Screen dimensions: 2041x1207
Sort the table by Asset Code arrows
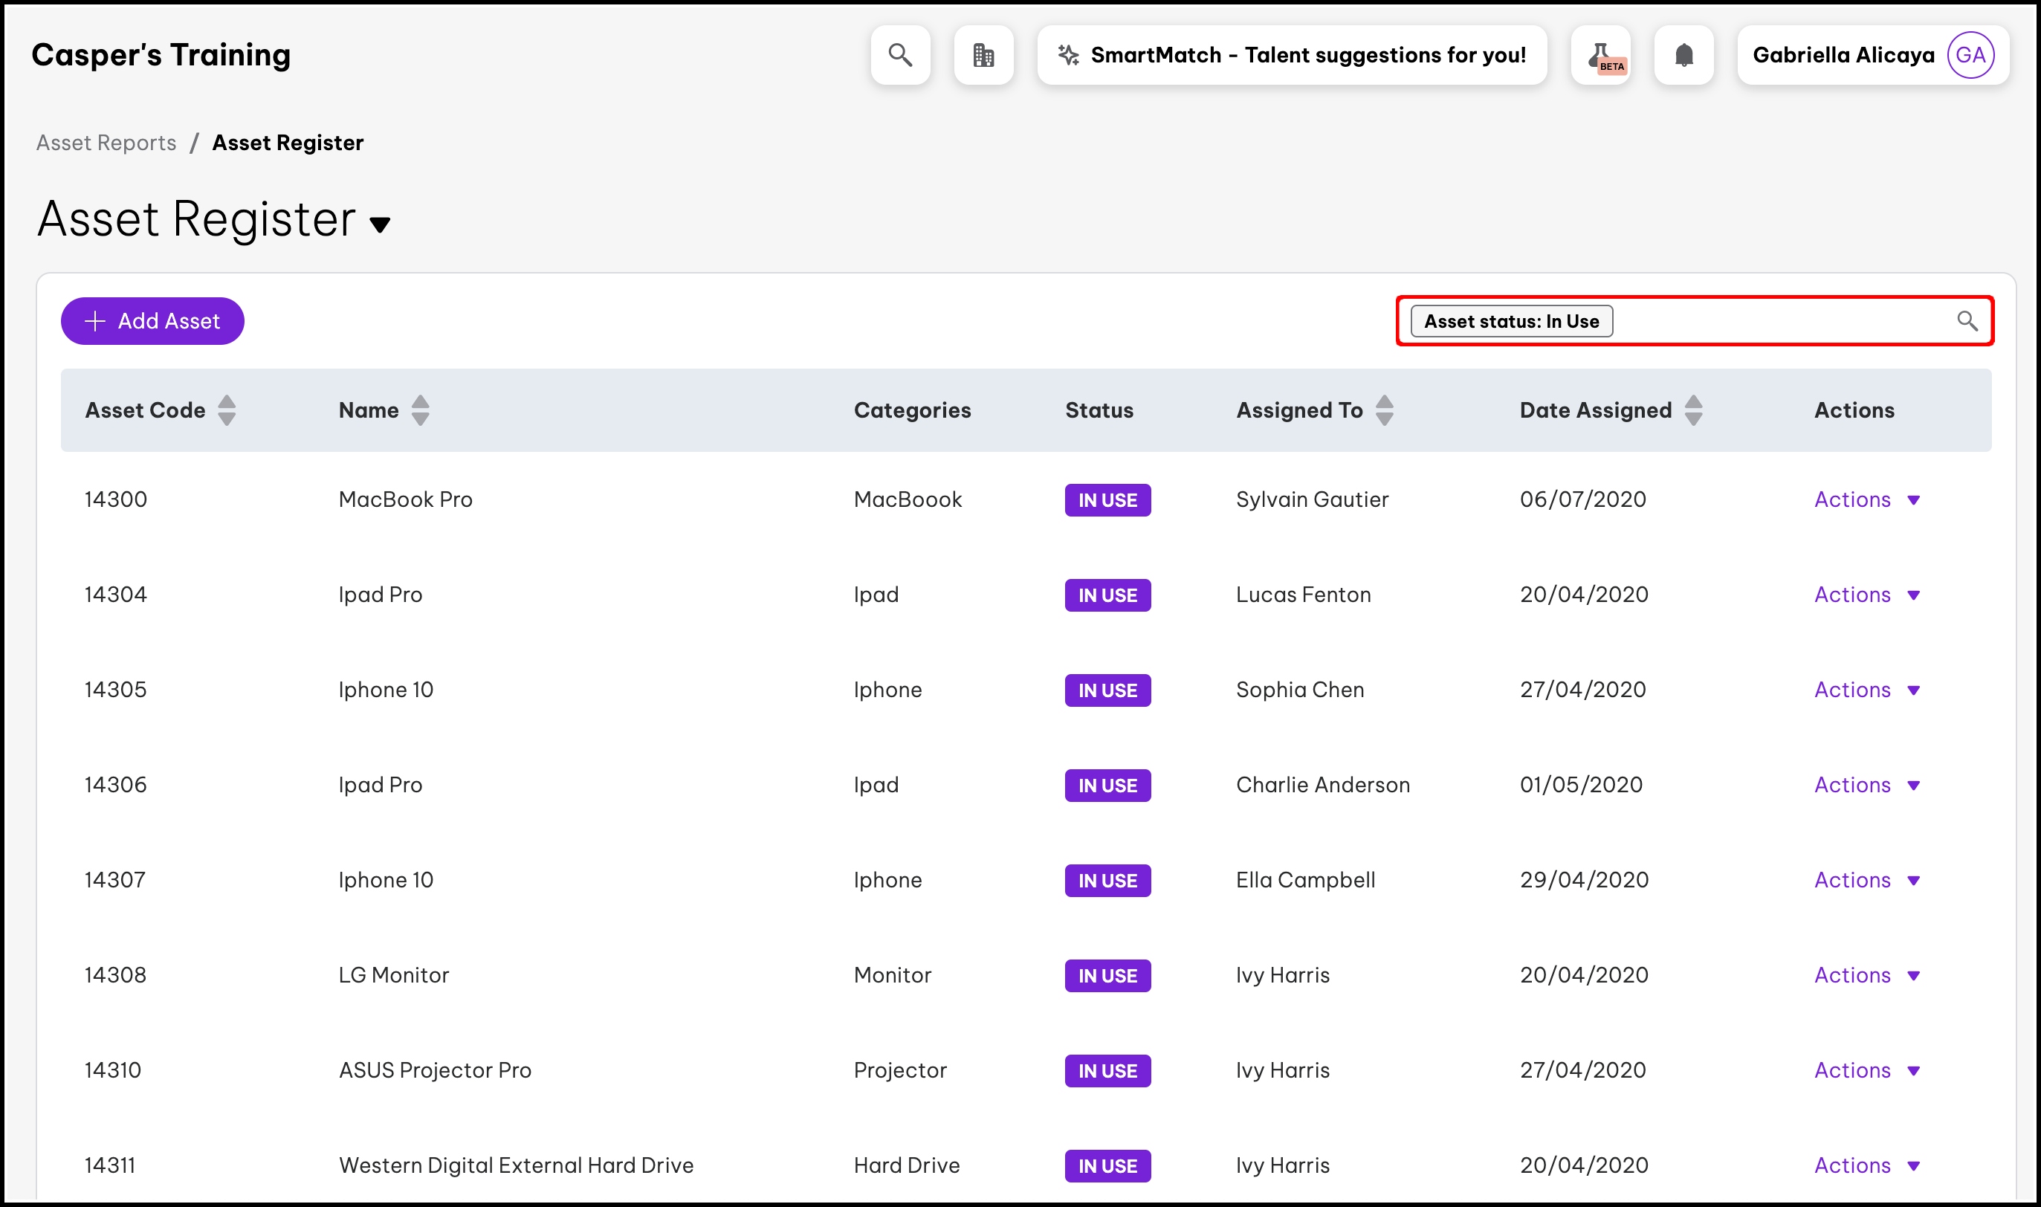(x=227, y=410)
